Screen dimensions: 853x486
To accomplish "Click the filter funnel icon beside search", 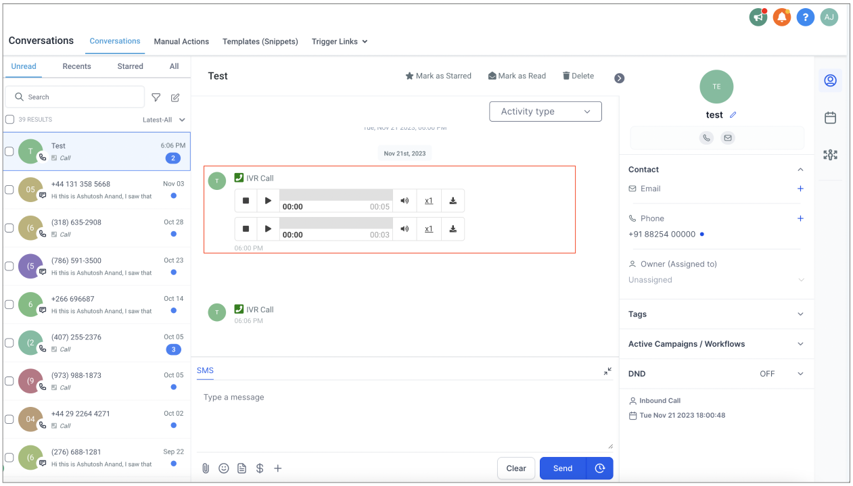I will (x=156, y=97).
